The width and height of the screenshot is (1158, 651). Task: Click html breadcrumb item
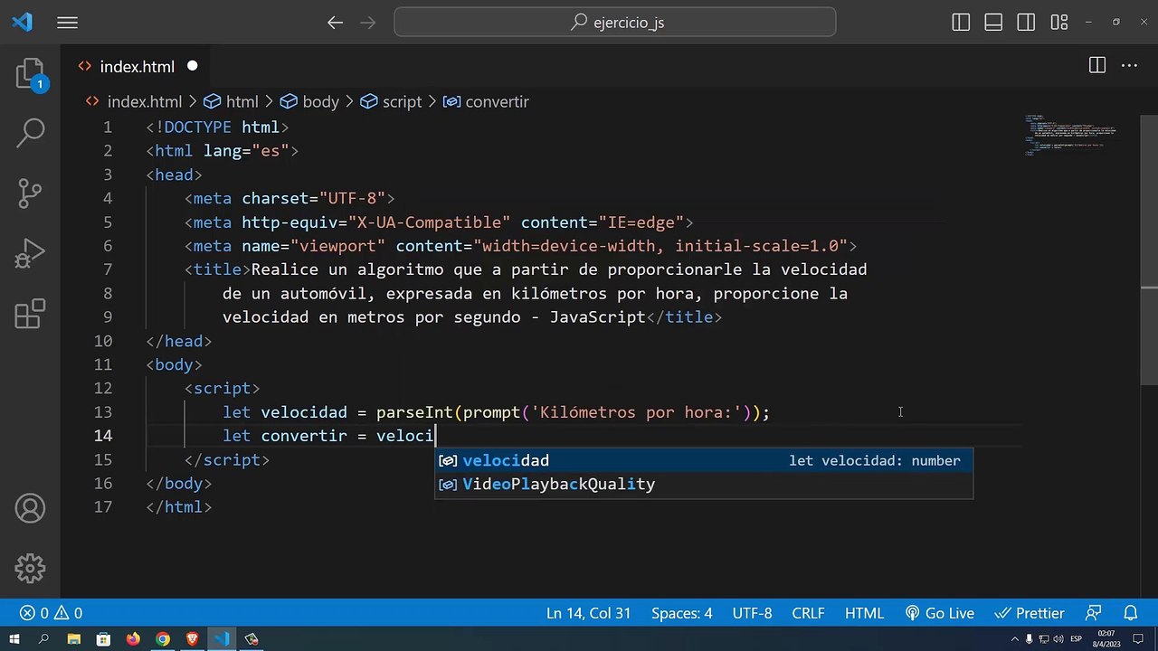242,102
